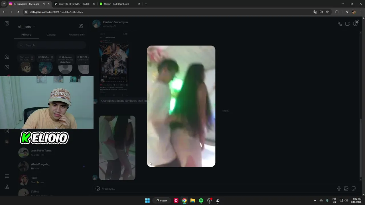Mute the Instagram tab audio icon
This screenshot has height=205, width=365.
click(x=44, y=4)
